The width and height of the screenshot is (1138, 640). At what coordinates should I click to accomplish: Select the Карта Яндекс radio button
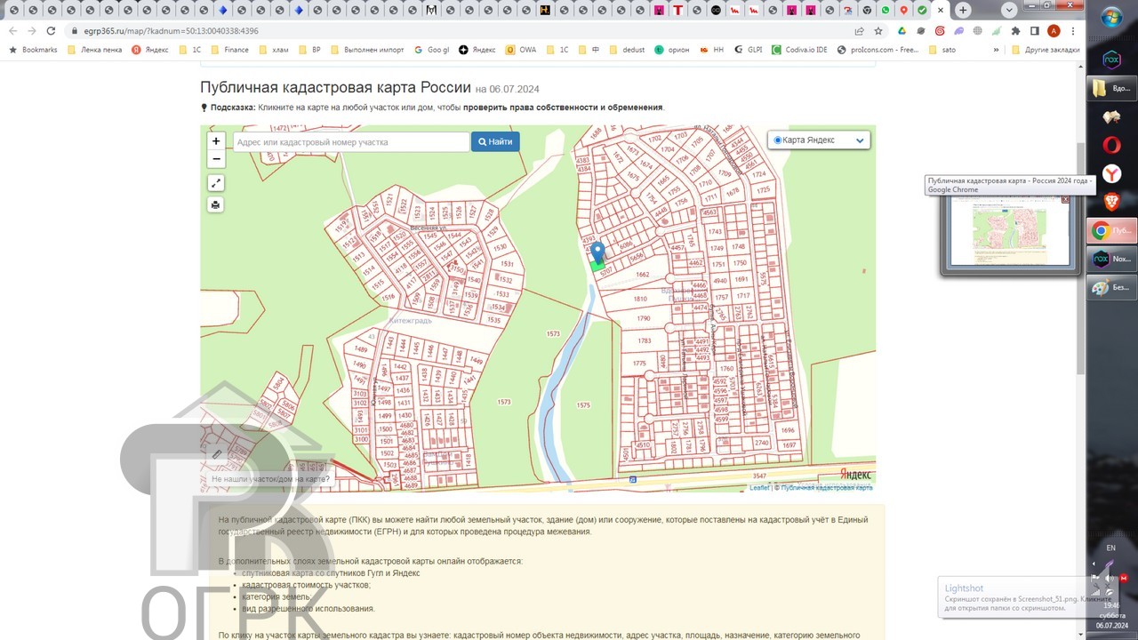click(778, 140)
